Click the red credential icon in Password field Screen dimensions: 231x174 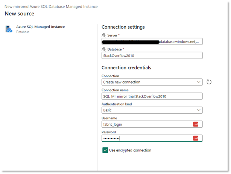(196, 138)
